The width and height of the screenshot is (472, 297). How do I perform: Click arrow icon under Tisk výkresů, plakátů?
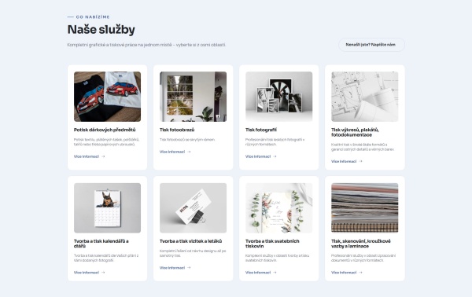coord(360,161)
